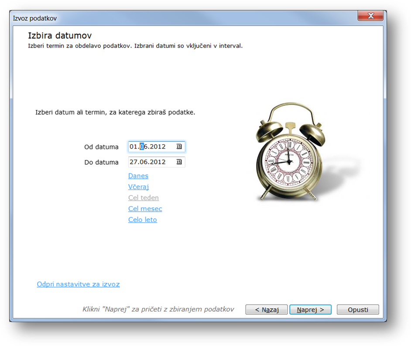
Task: Click the Klikni "Naprej" hint text
Action: coord(158,309)
